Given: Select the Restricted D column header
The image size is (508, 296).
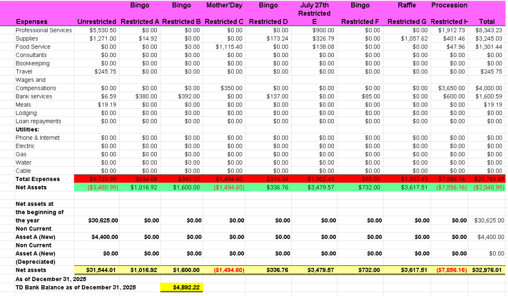Looking at the screenshot, I should (x=268, y=22).
